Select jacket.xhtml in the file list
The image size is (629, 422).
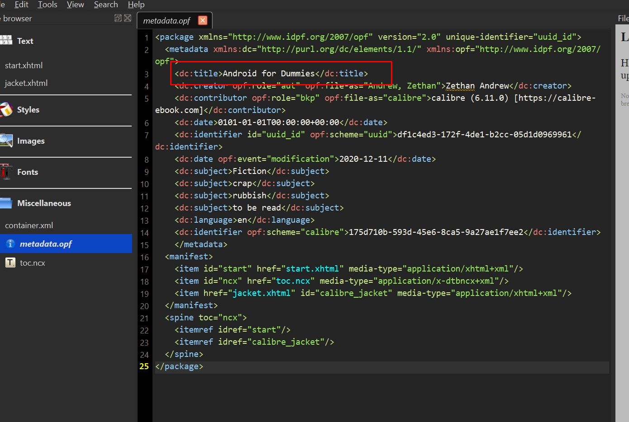click(x=26, y=83)
